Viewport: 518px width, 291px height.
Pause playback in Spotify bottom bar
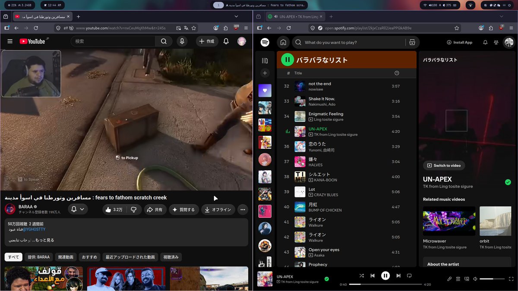pos(385,275)
